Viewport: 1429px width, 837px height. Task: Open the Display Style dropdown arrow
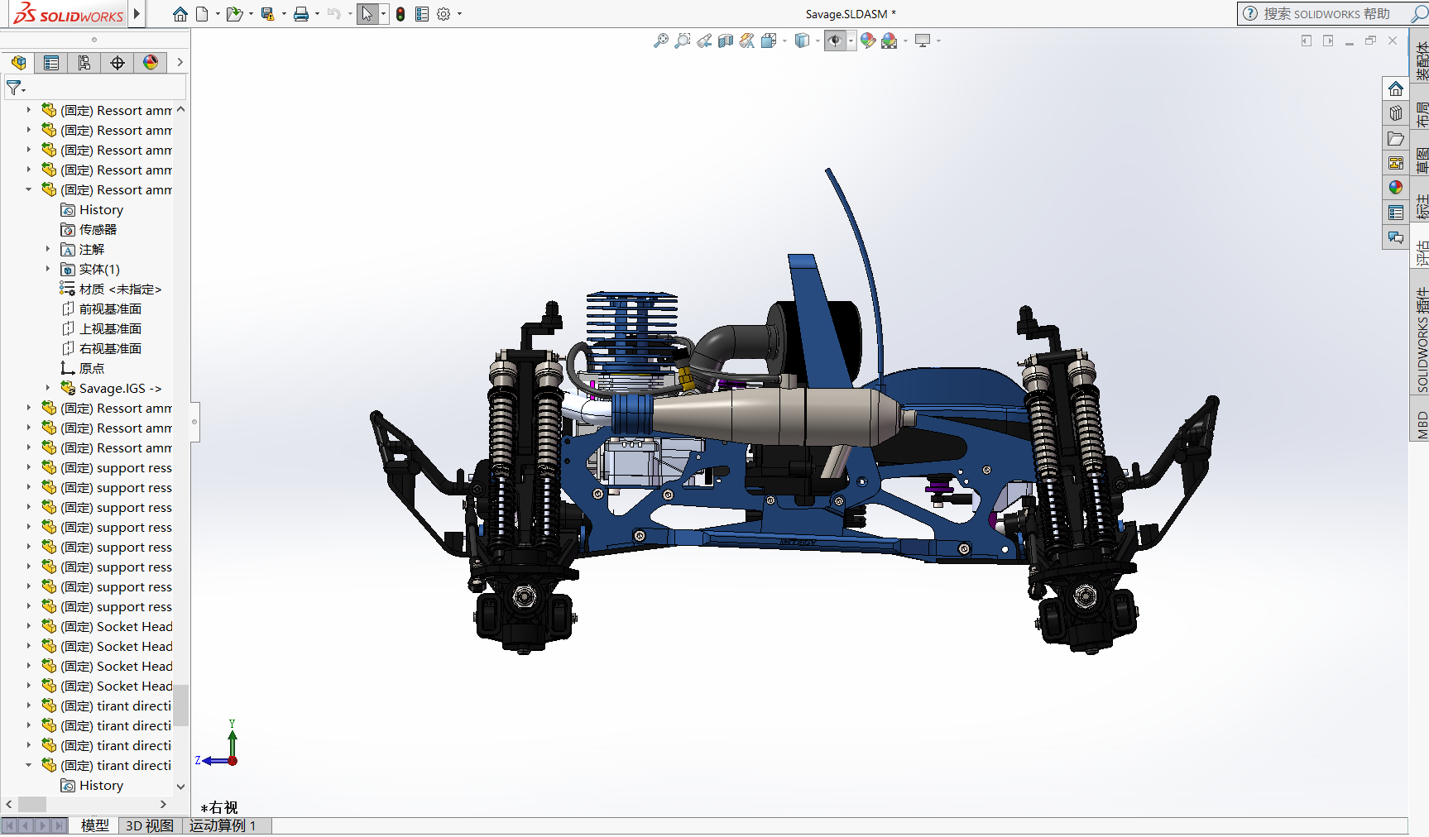pos(819,41)
